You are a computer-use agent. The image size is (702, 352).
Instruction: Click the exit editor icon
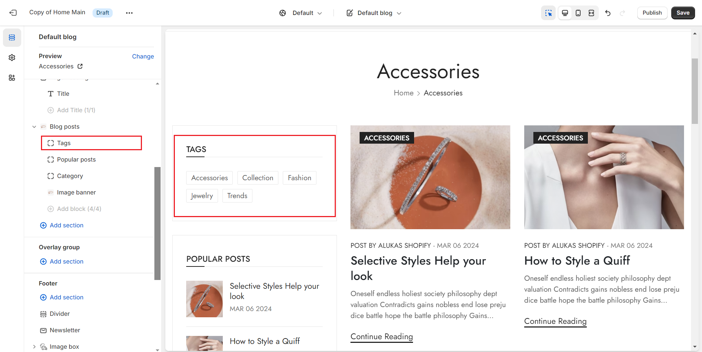(x=13, y=13)
